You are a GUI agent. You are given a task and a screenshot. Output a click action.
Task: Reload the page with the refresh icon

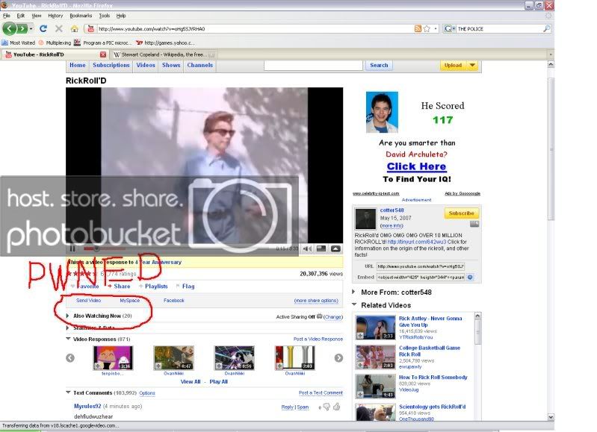point(43,28)
